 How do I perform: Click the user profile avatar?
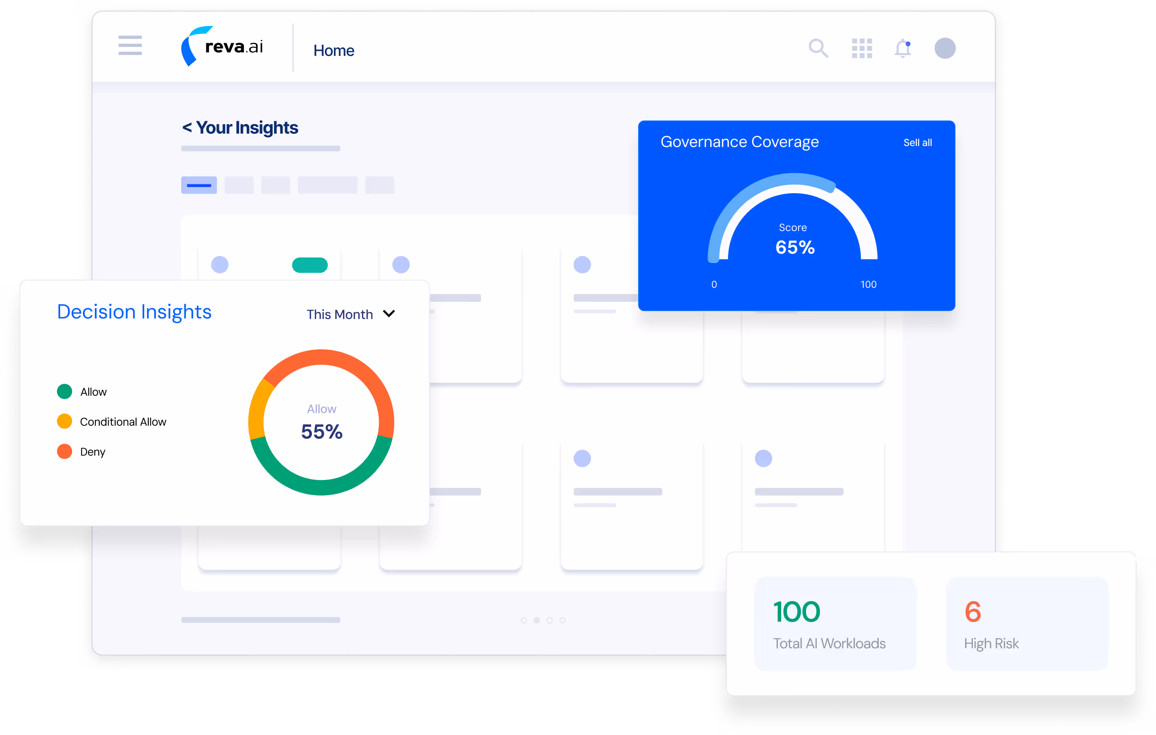(x=944, y=49)
